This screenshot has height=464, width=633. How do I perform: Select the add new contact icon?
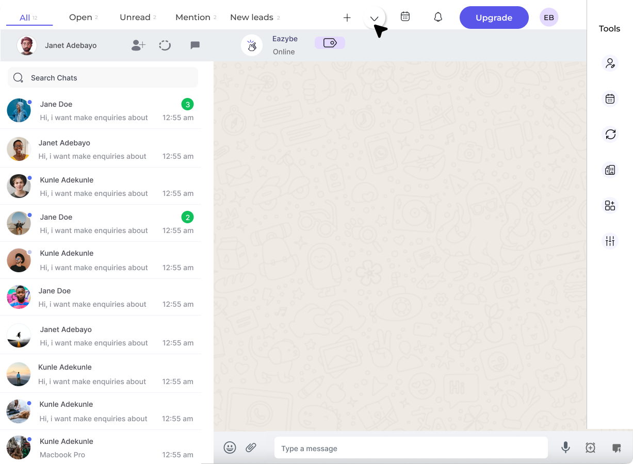coord(138,45)
